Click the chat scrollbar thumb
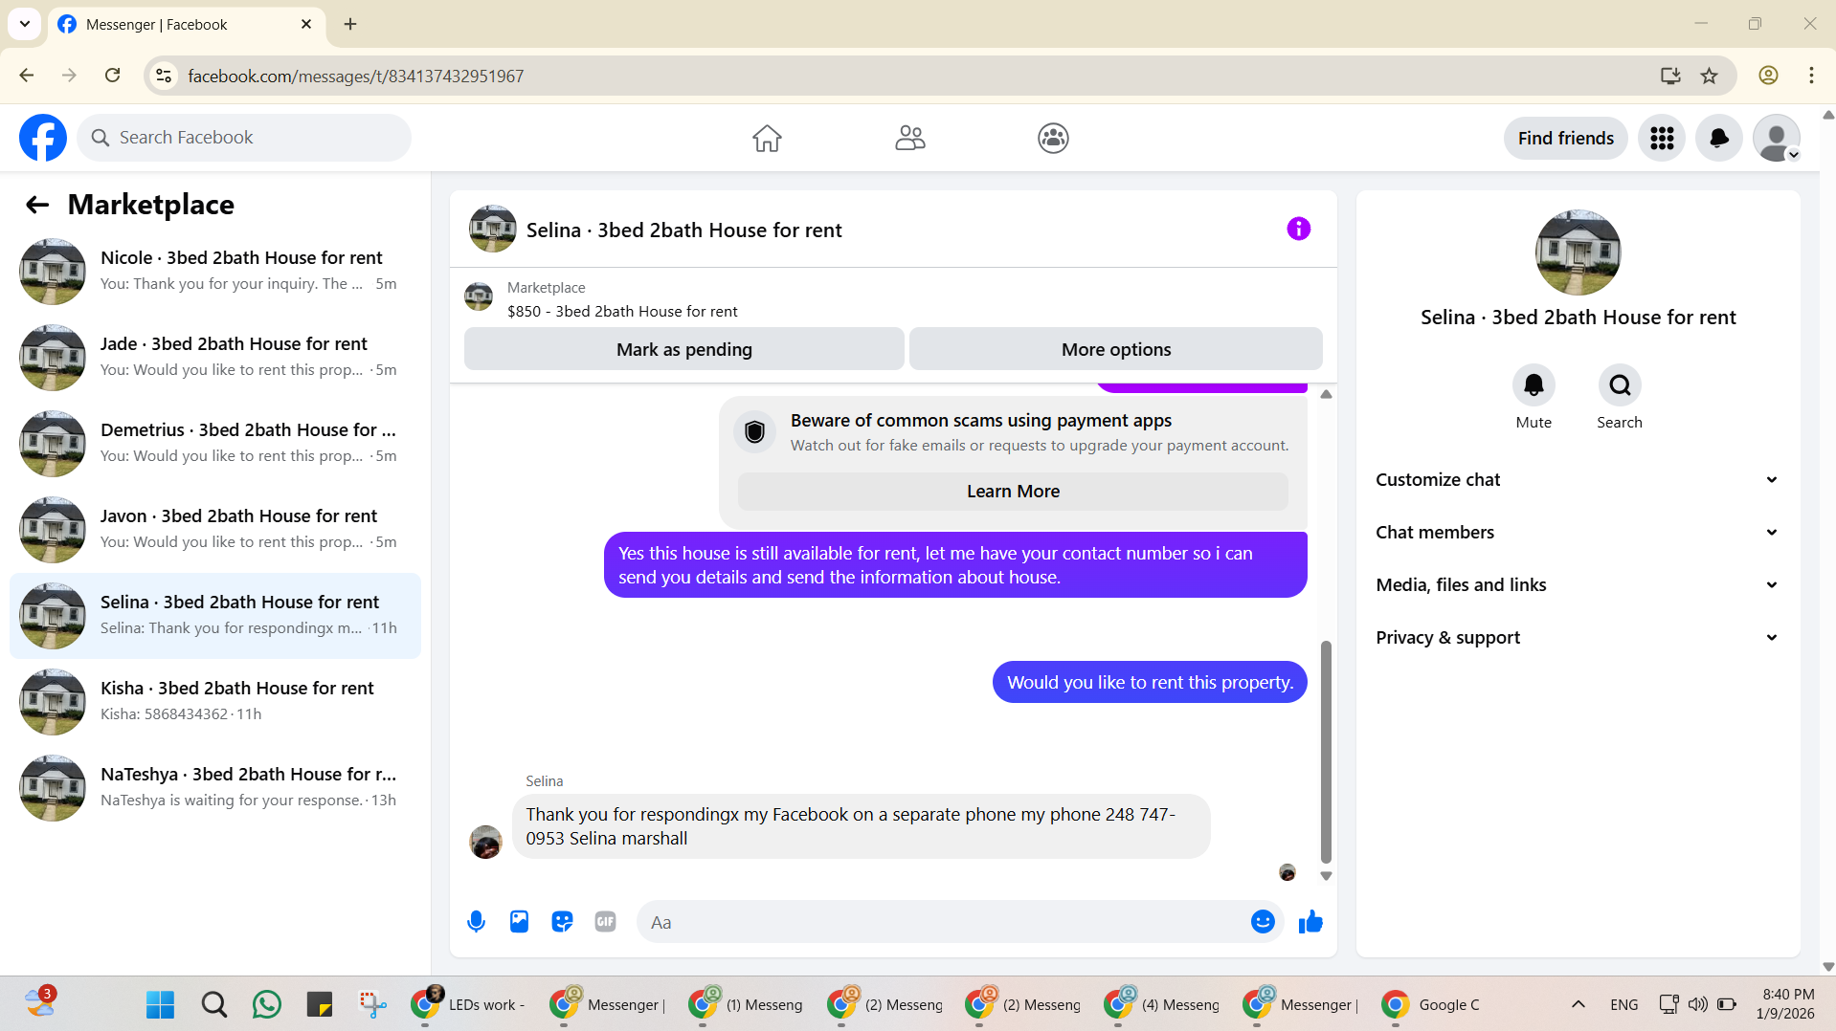 1326,752
